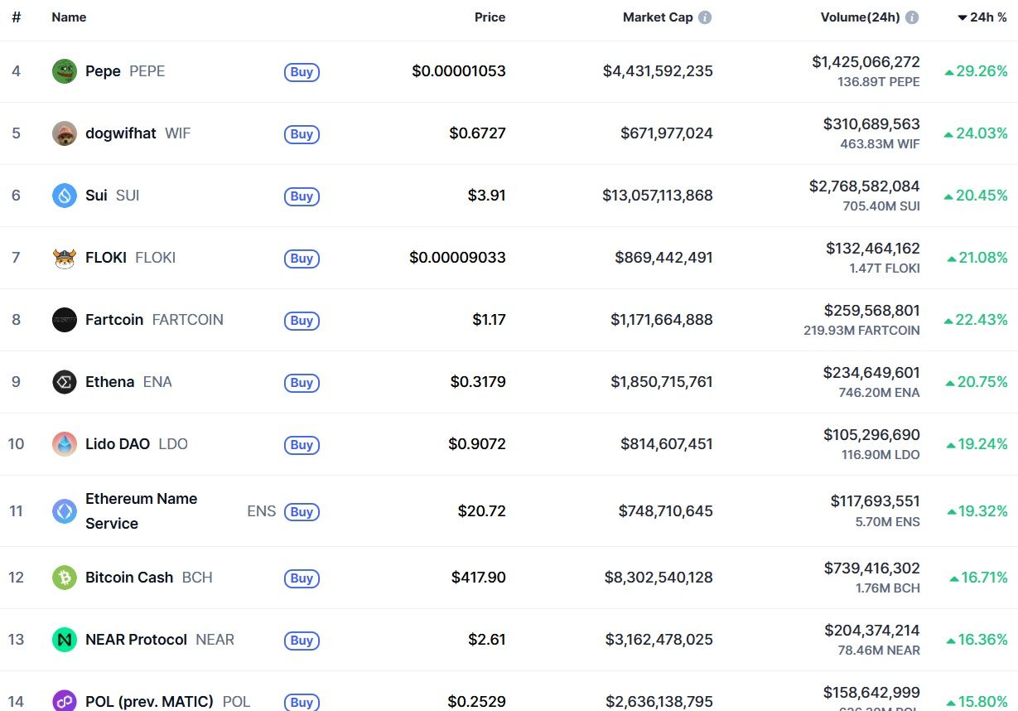
Task: Click the dogwifhat coin icon
Action: tap(65, 133)
